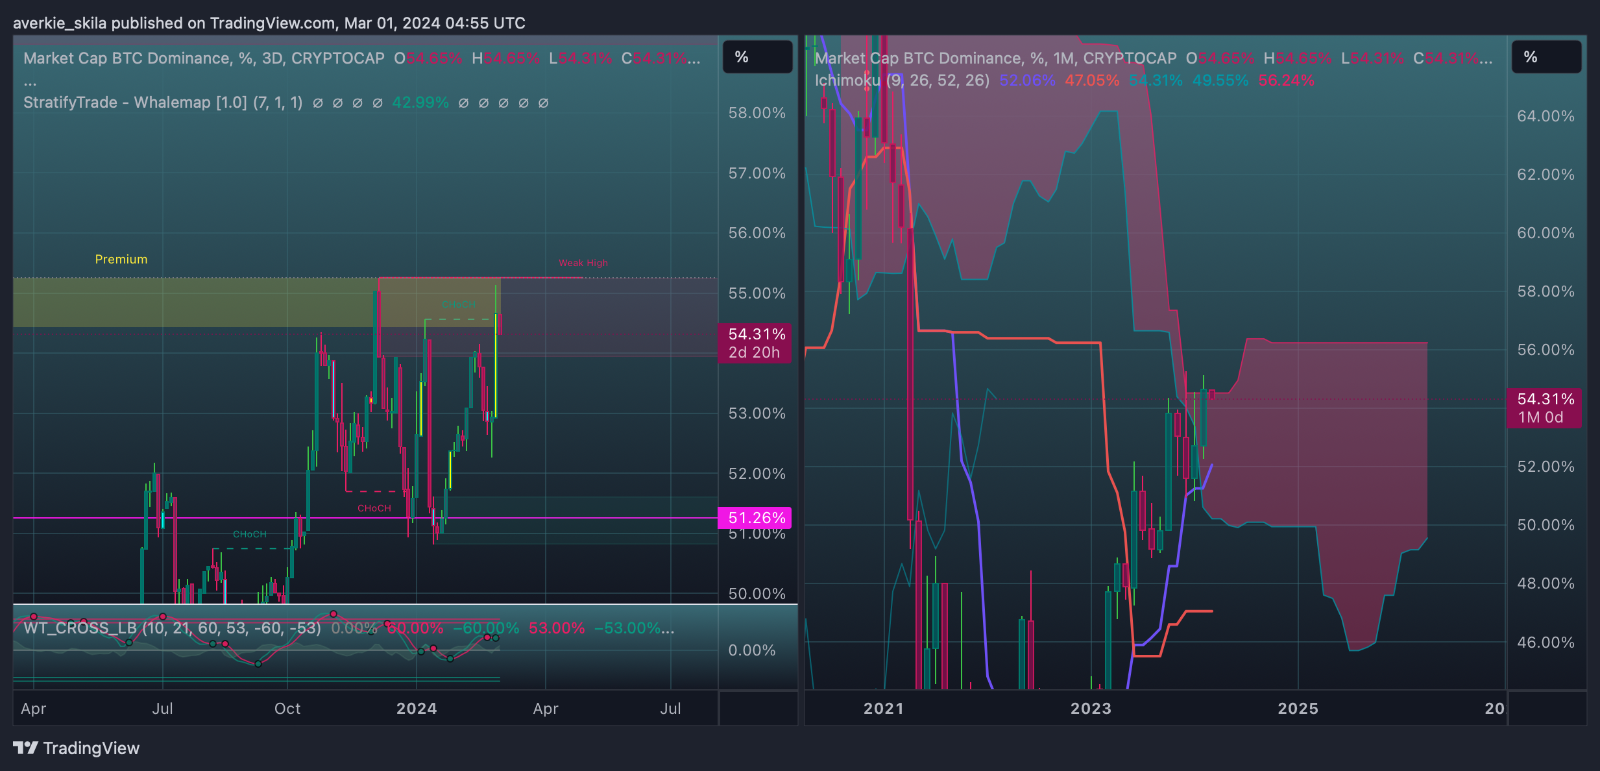
Task: Click the TradingView logo at bottom left
Action: tap(76, 748)
